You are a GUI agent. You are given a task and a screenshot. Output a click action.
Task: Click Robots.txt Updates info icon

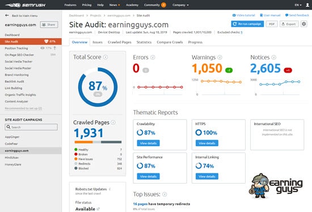[109, 189]
